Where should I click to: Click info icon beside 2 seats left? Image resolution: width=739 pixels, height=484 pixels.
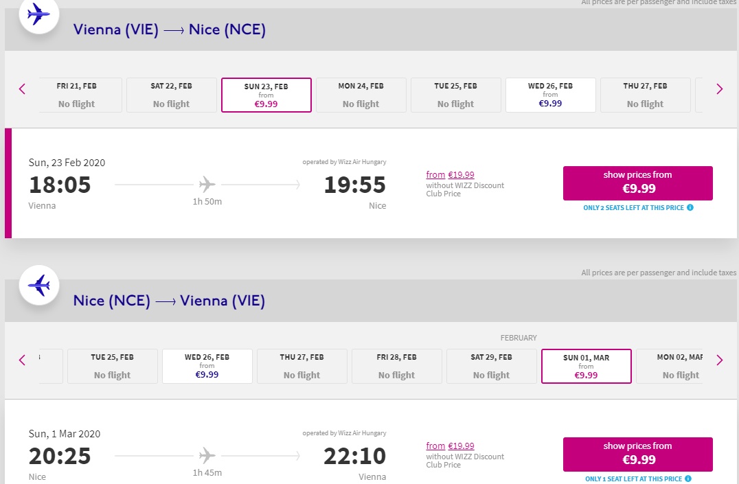pyautogui.click(x=690, y=207)
